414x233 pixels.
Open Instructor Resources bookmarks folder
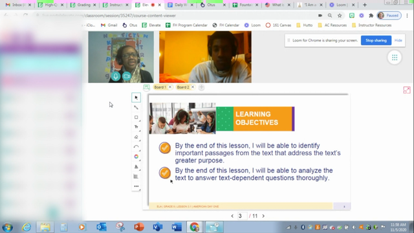click(x=371, y=25)
